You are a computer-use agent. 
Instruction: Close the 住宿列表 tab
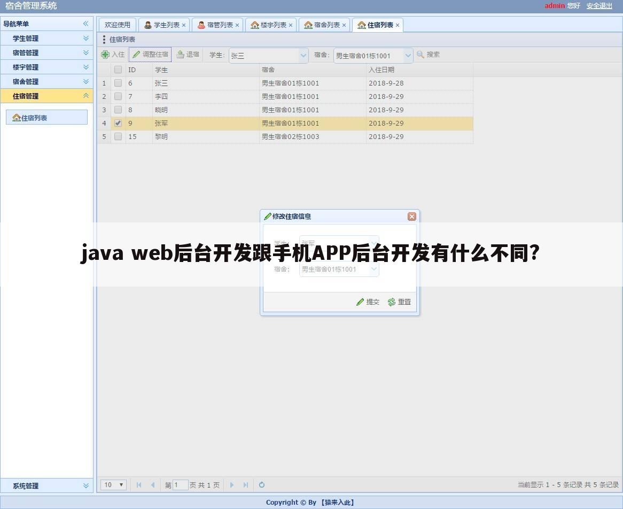[x=398, y=25]
